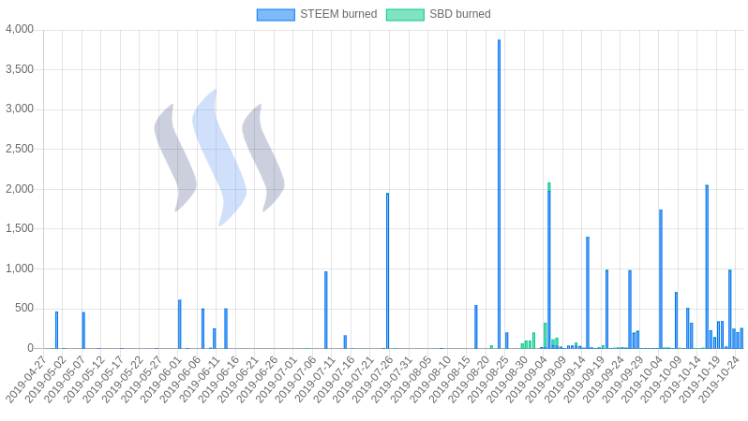This screenshot has height=421, width=748.
Task: Click the 1,000 y-axis label
Action: 20,269
